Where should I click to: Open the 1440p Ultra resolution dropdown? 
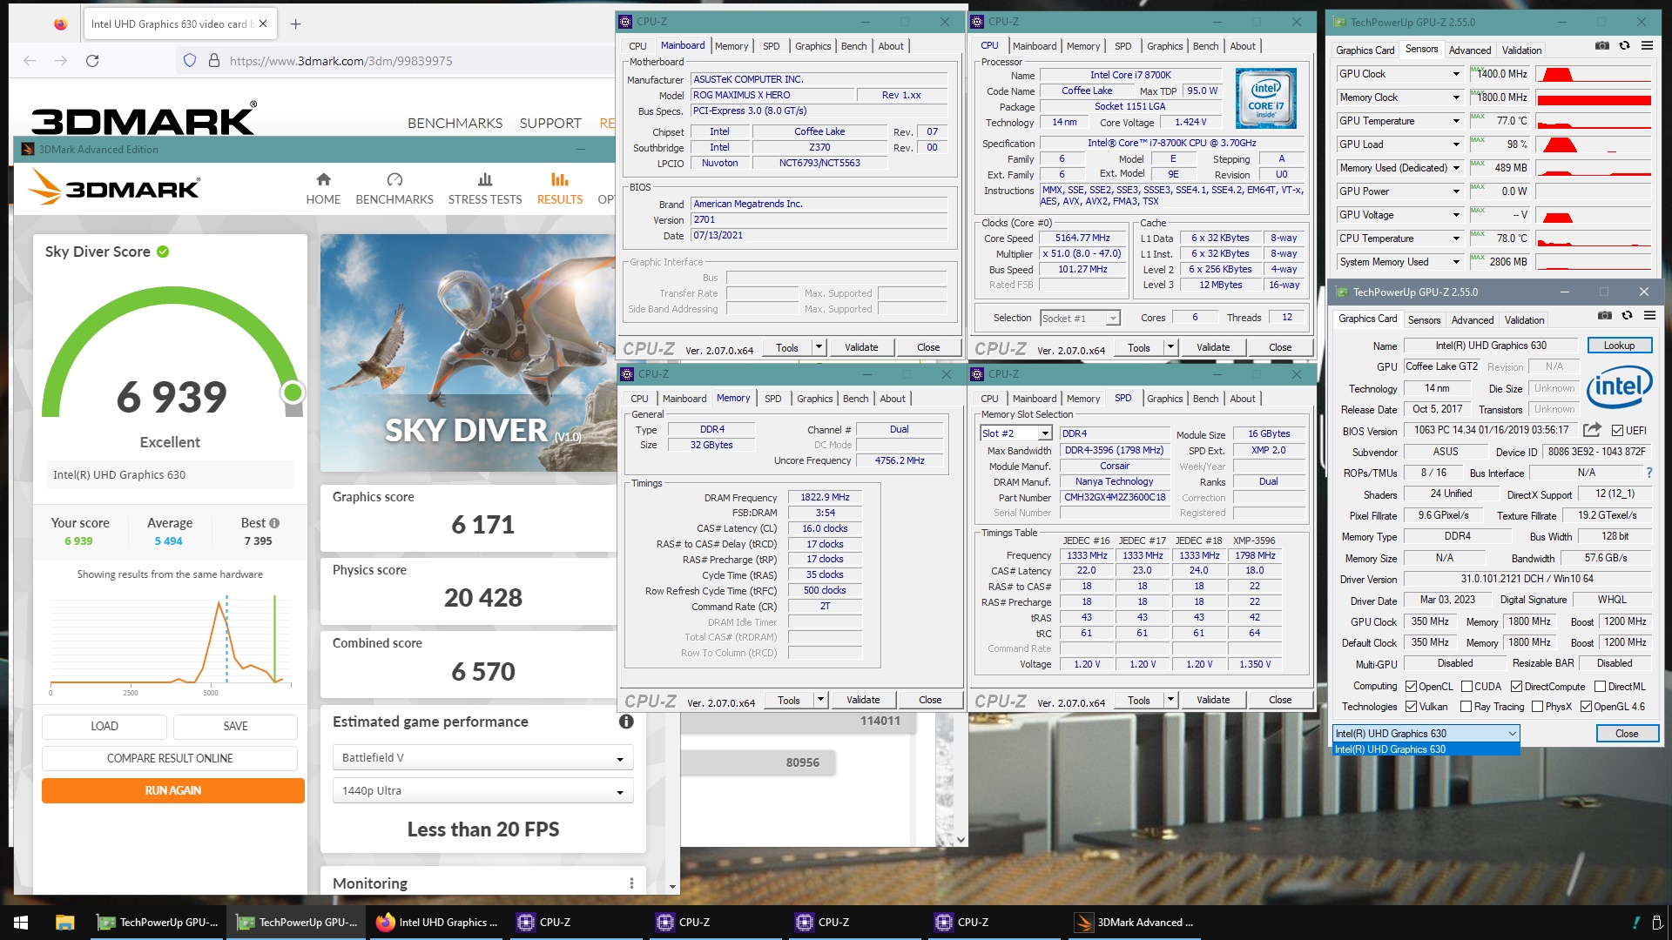(x=482, y=791)
